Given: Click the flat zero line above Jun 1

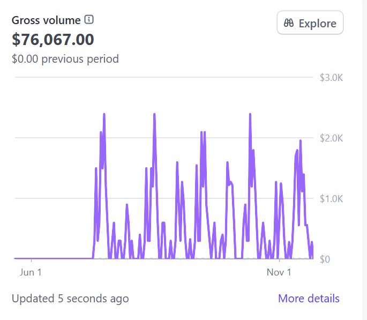Looking at the screenshot, I should (x=31, y=258).
